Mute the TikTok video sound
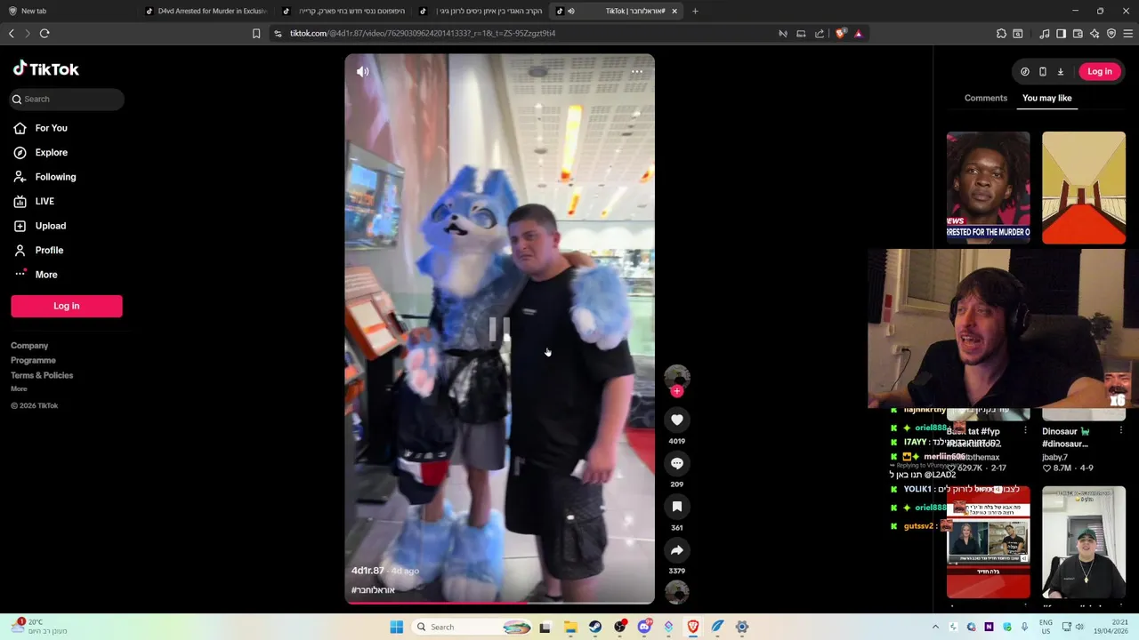Screen dimensions: 1139x640 (x=363, y=72)
